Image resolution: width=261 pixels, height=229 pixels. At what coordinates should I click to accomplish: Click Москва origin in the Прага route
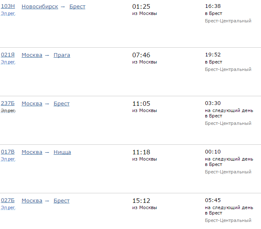(32, 55)
